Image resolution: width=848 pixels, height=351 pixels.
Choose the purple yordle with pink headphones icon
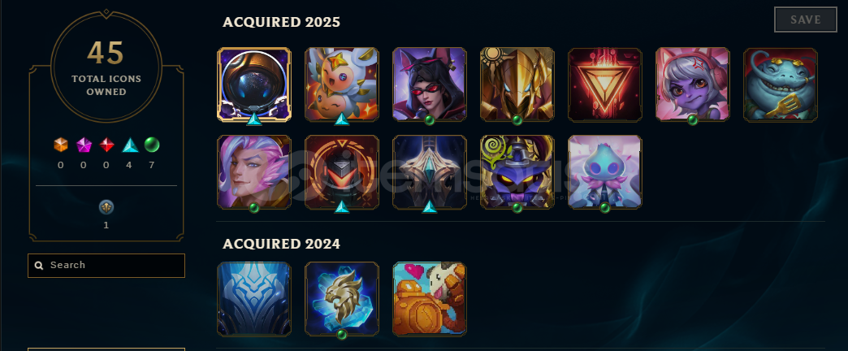[x=692, y=84]
